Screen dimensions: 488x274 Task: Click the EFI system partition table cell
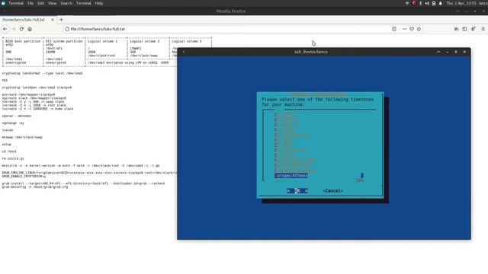64,41
